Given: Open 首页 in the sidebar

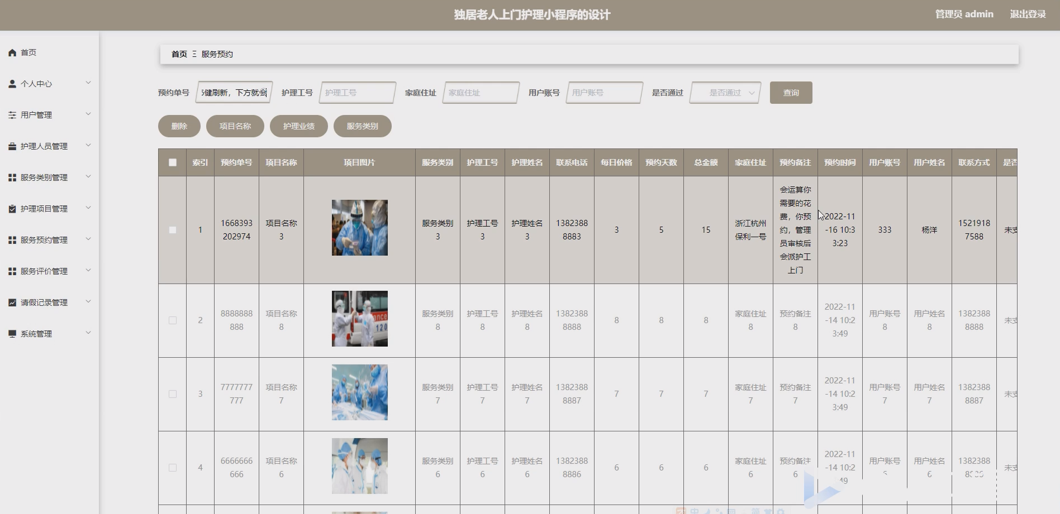Looking at the screenshot, I should coord(49,52).
